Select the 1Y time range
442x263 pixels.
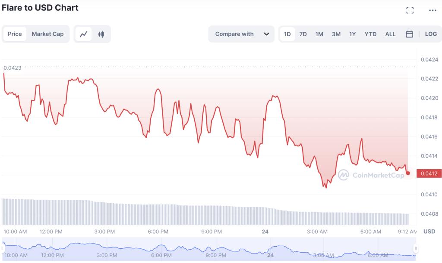pyautogui.click(x=352, y=34)
